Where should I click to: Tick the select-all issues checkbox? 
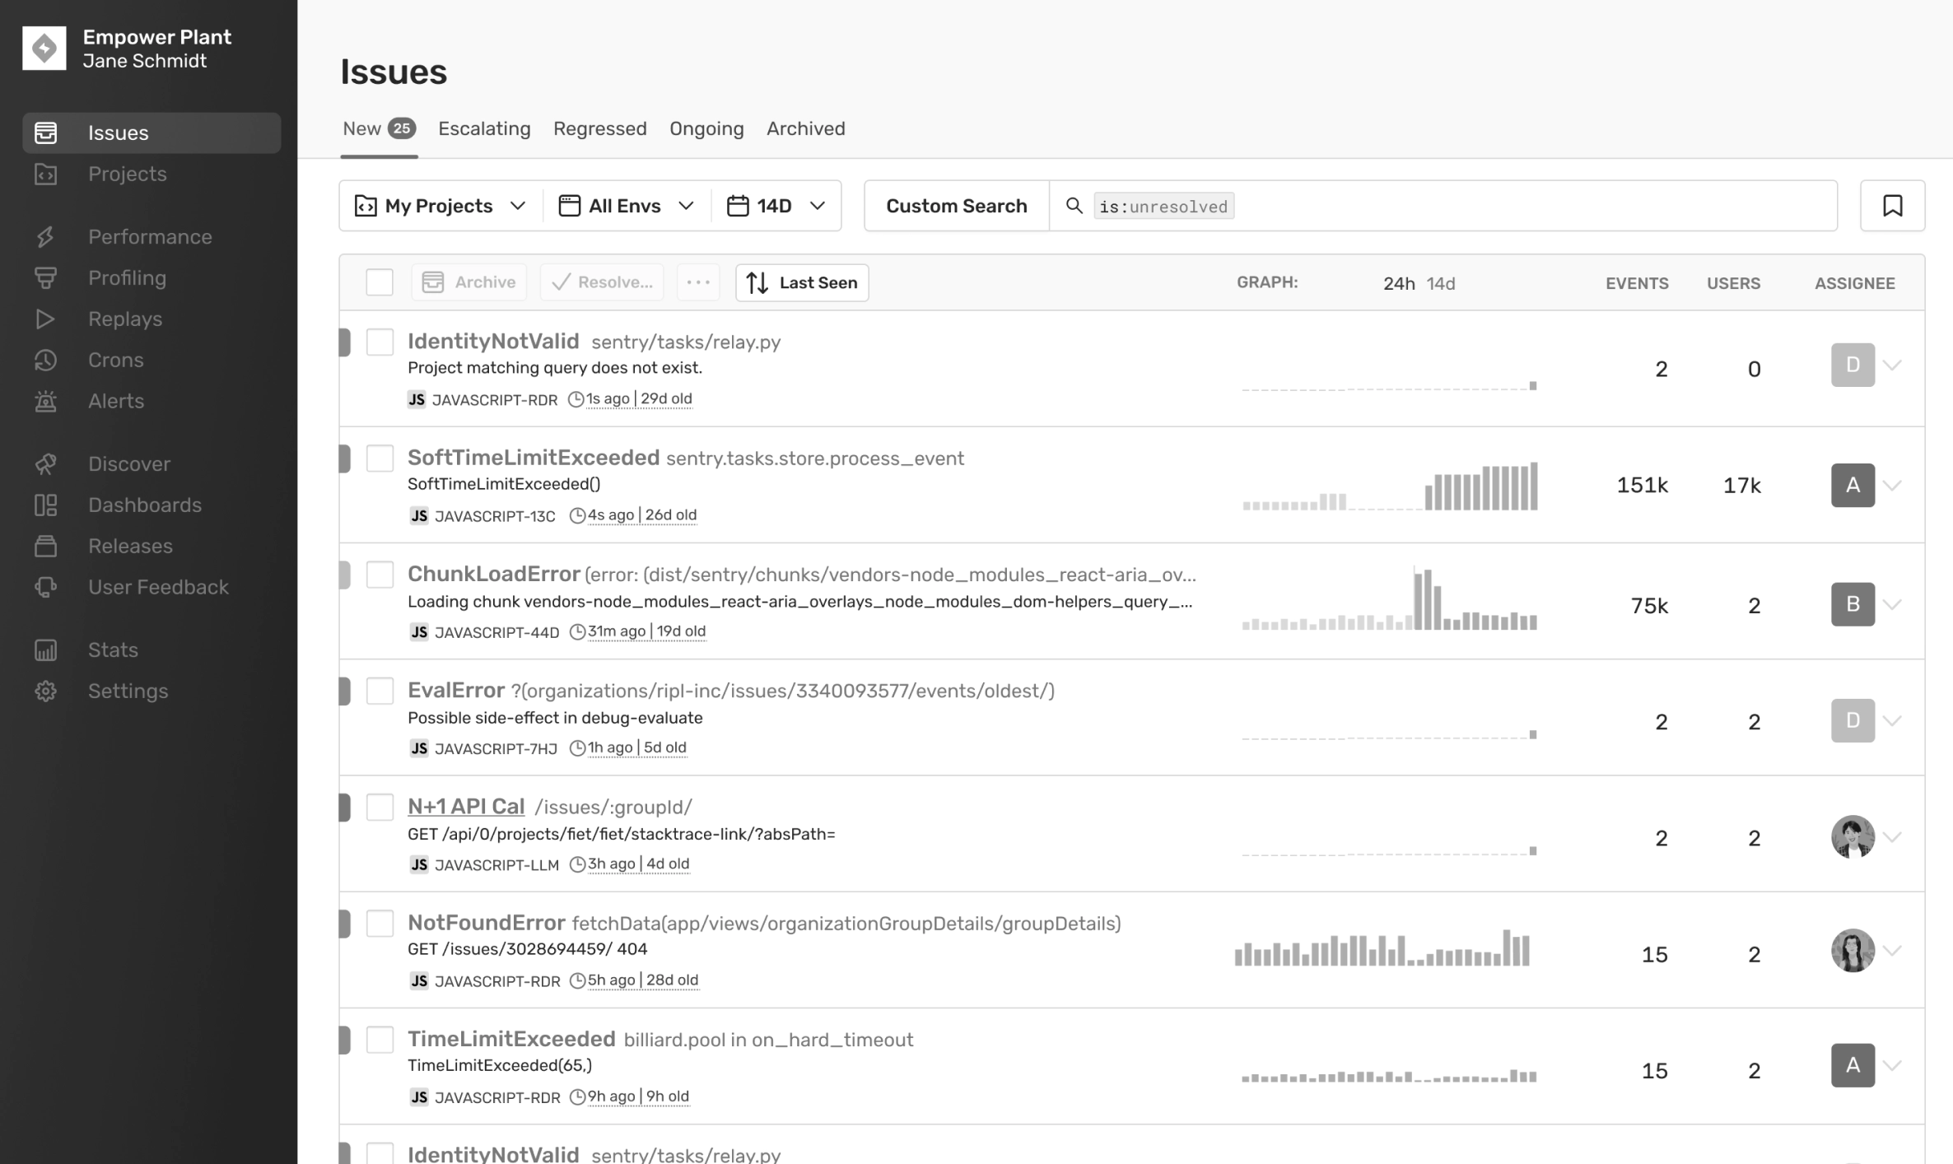click(380, 282)
